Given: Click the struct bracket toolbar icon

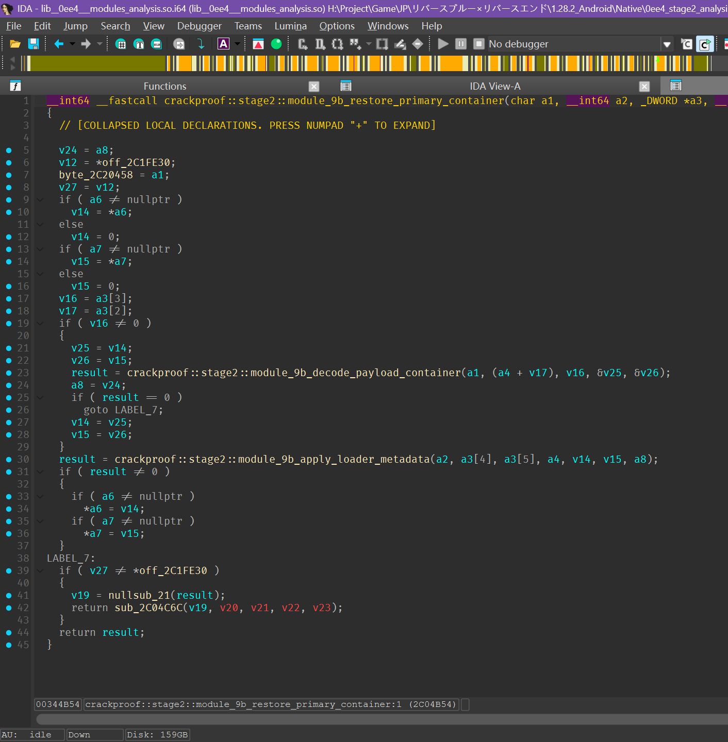Looking at the screenshot, I should click(382, 44).
